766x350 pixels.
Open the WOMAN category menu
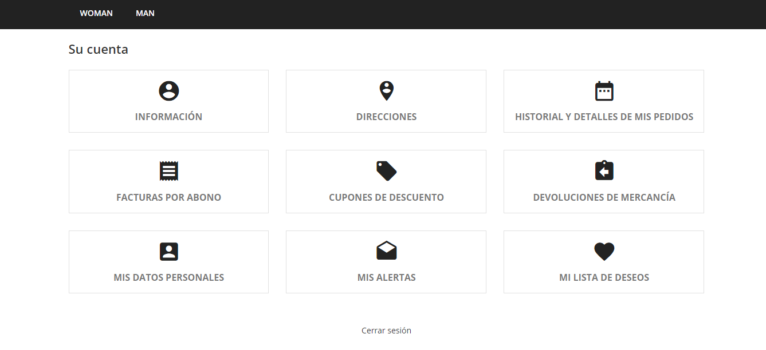pos(96,13)
